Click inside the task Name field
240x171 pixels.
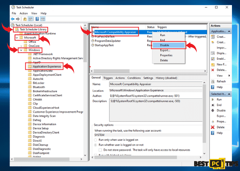156,84
